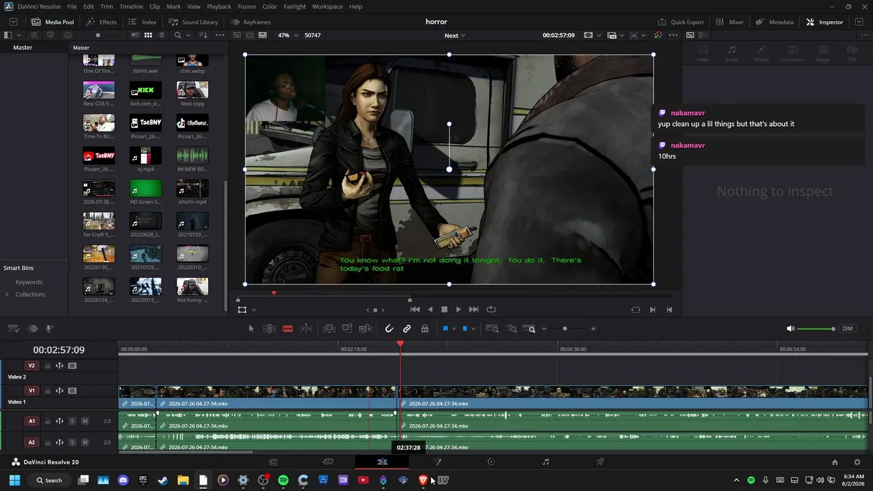Viewport: 873px width, 491px height.
Task: Click the Dynamic Trim Mode tool
Action: pyautogui.click(x=306, y=329)
